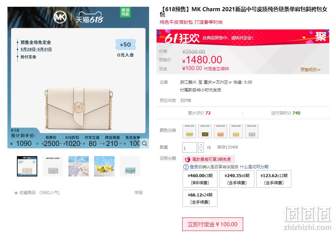The width and height of the screenshot is (334, 233).
Task: Click the info icon beside 登录后确认
Action: (x=186, y=167)
